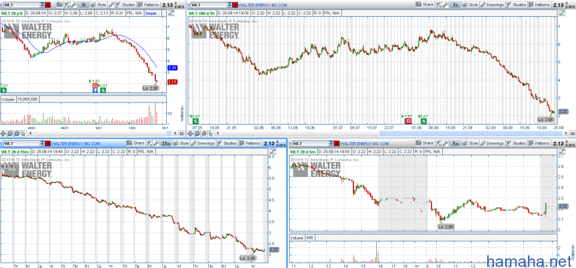Toggle the price-axis scale icon of 5m chart
The image size is (576, 268).
(562, 151)
